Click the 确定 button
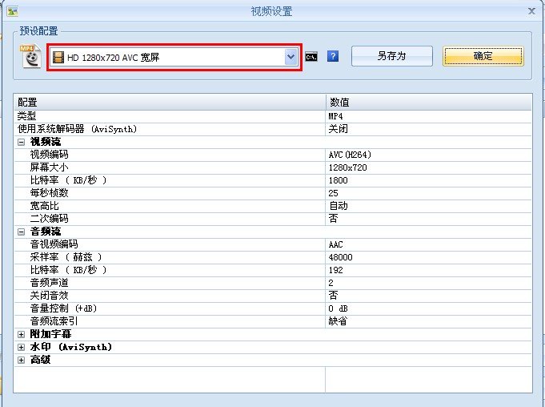Screen dimensions: 545x407 coord(483,56)
